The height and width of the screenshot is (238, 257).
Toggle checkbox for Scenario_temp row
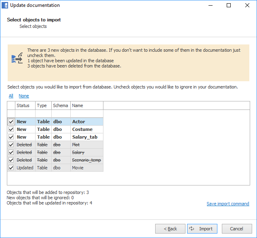(x=11, y=160)
